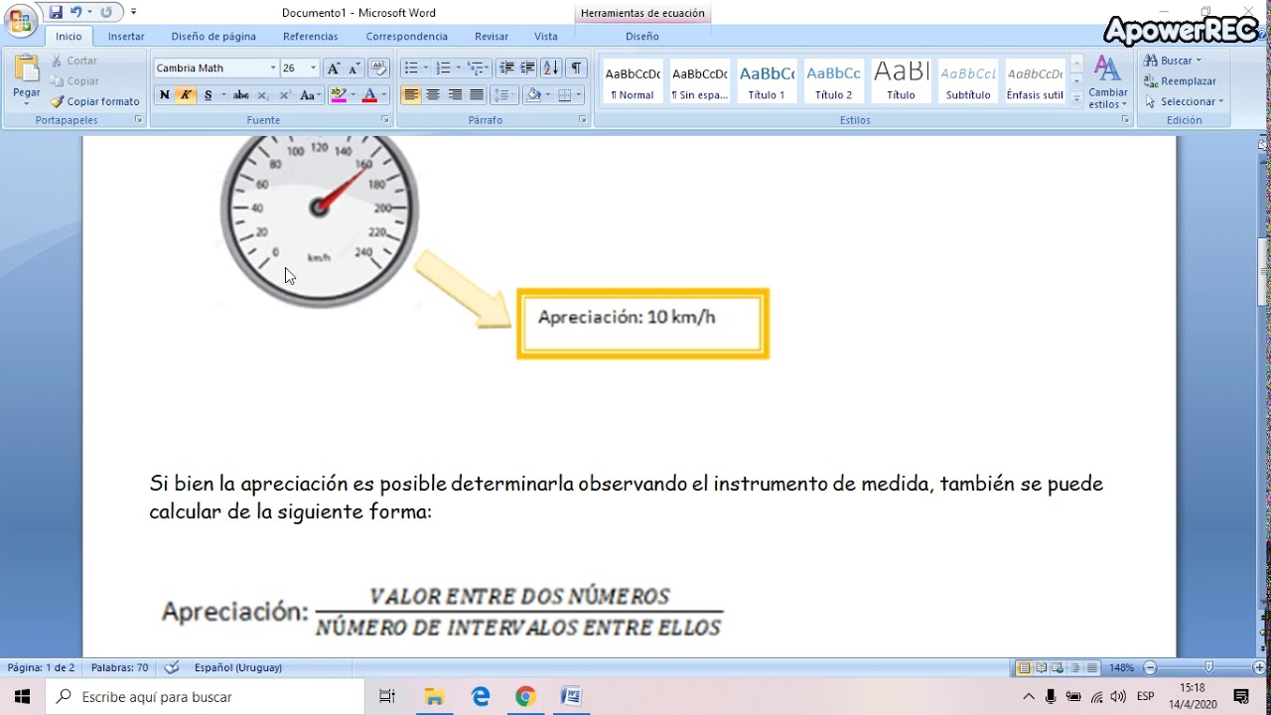Open Buscar dropdown arrow

pos(1199,61)
